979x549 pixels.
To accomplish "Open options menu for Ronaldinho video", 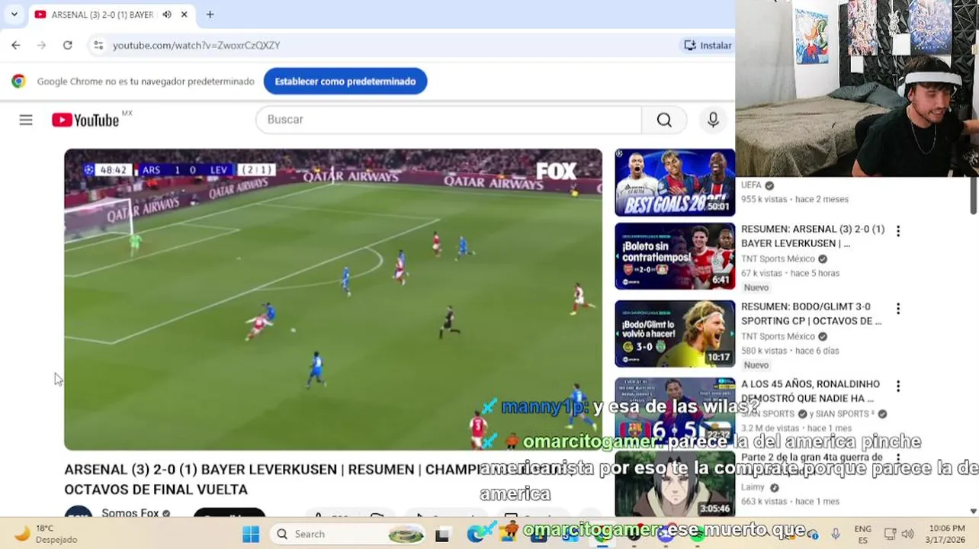I will [898, 387].
